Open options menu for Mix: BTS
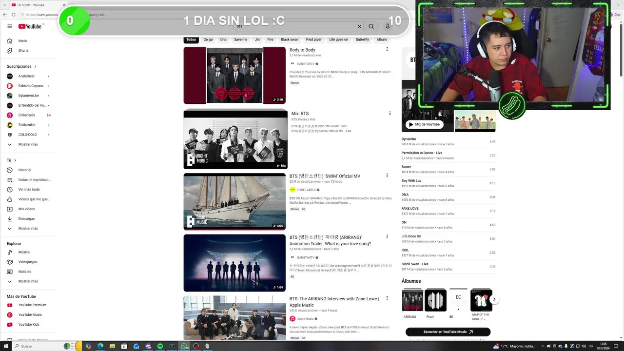 [390, 113]
